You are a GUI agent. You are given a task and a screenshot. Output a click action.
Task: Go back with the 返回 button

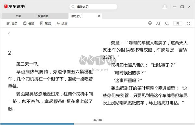(62, 23)
